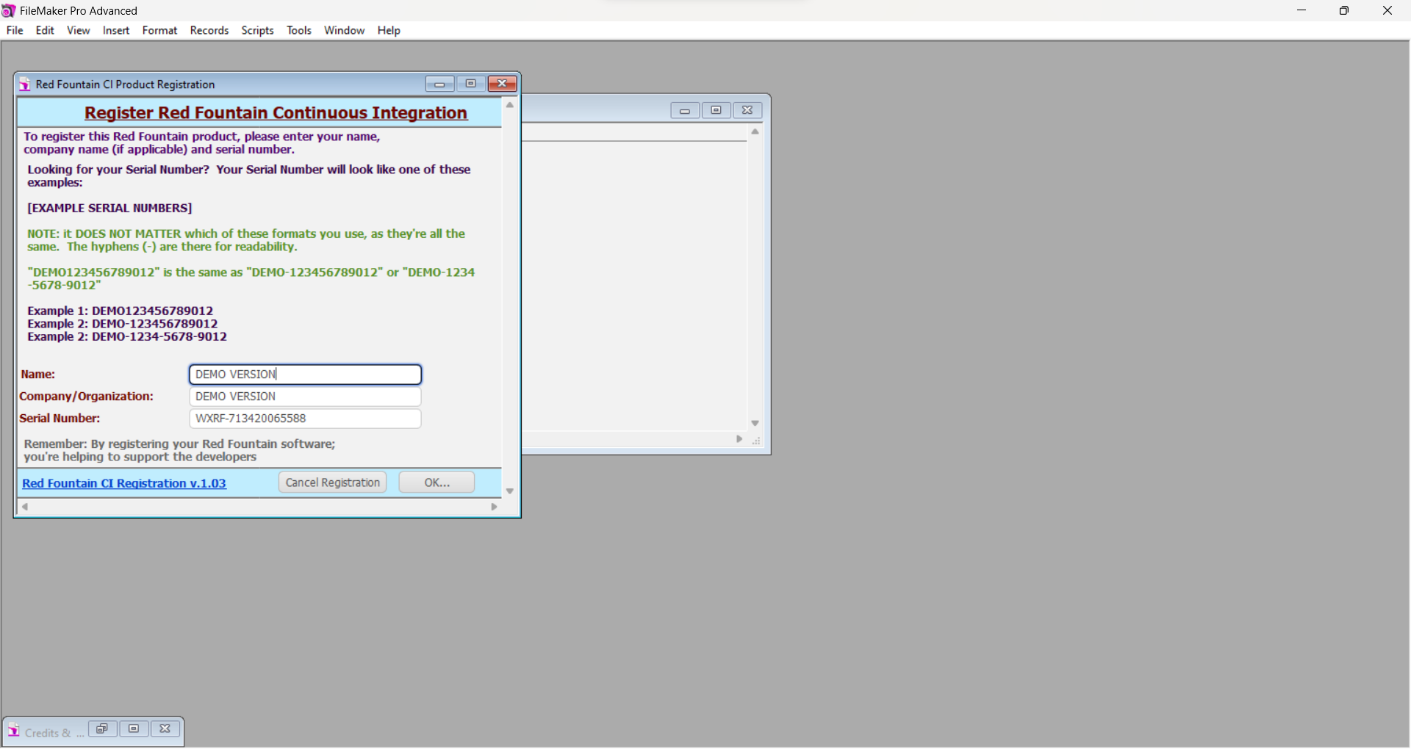This screenshot has height=749, width=1411.
Task: Maximize the minimized Credits window
Action: [134, 729]
